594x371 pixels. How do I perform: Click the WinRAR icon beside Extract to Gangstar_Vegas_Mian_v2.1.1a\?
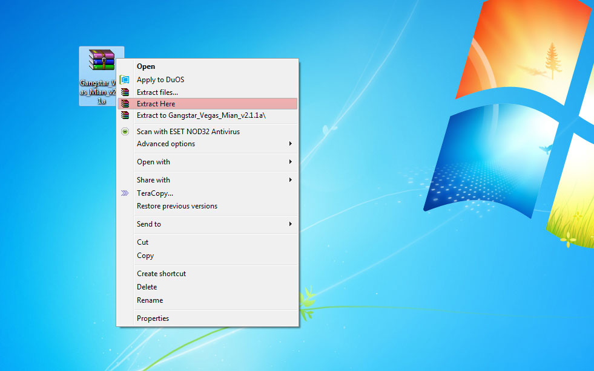pos(125,115)
